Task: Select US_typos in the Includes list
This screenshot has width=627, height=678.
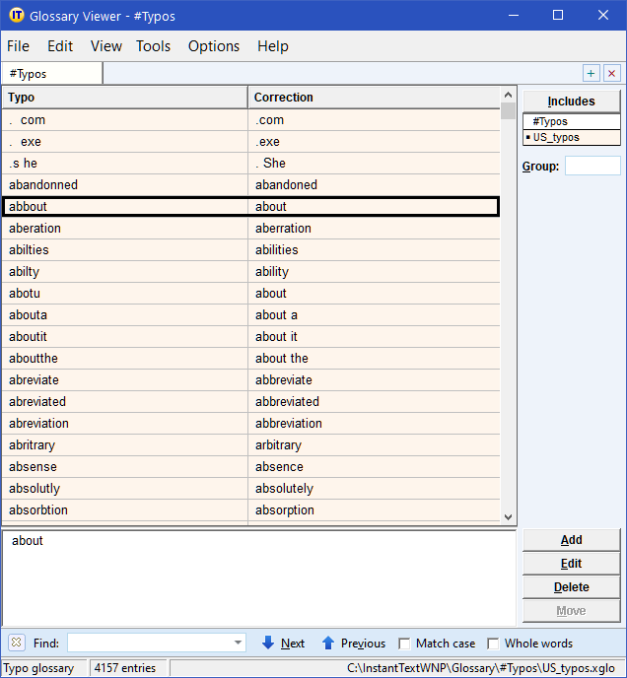Action: [556, 137]
